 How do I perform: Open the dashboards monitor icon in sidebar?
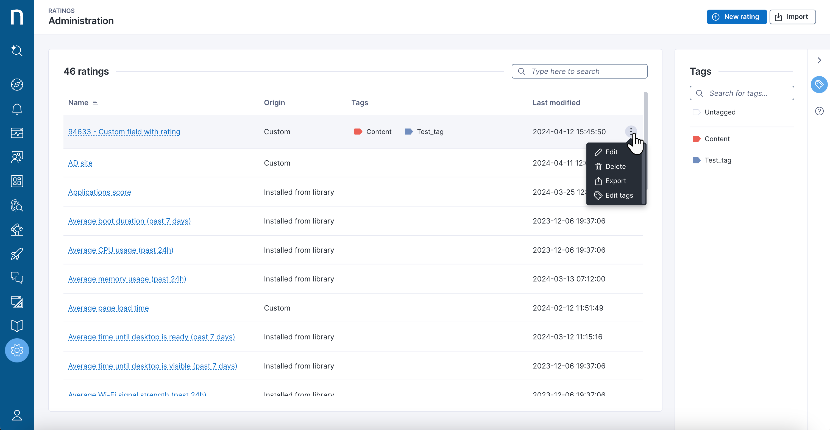click(17, 133)
